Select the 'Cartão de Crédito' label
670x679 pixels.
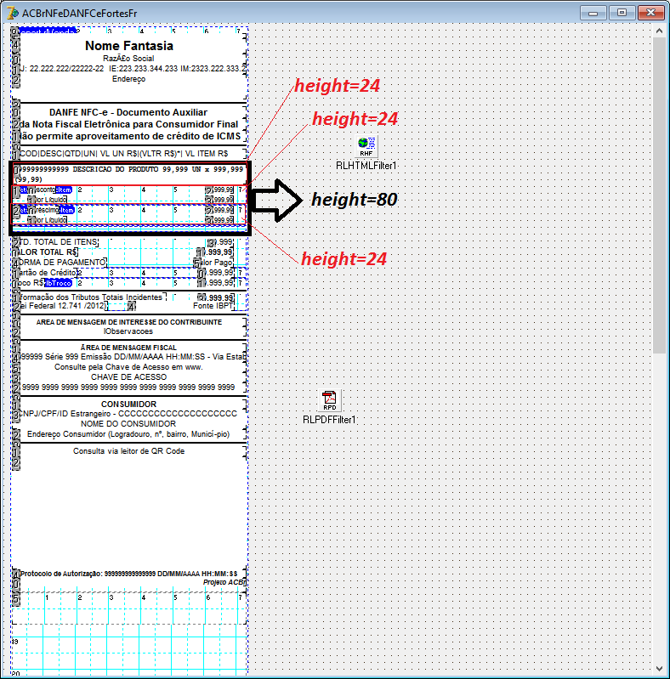tap(48, 273)
